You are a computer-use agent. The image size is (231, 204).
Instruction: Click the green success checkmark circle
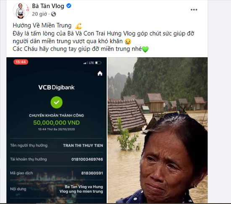(56, 102)
